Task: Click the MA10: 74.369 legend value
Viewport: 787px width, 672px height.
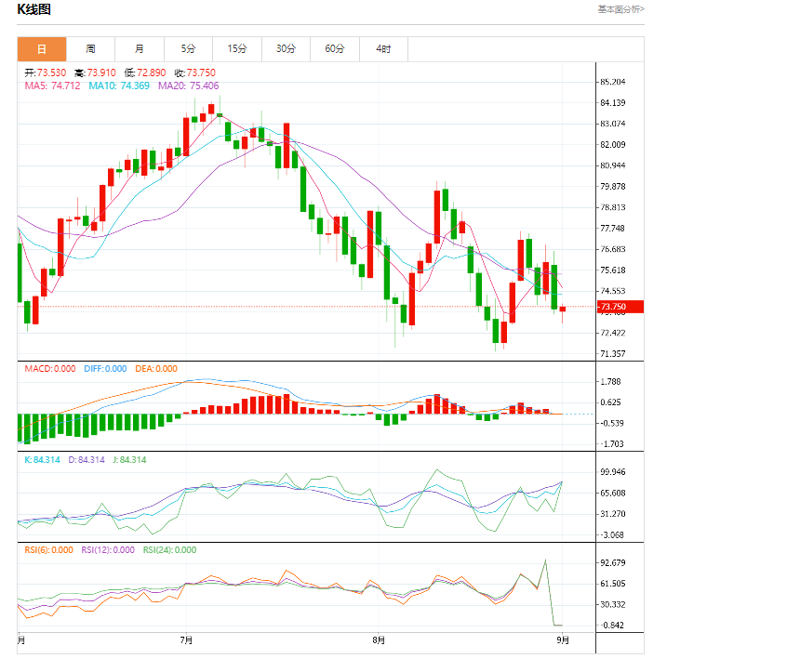Action: pos(119,86)
